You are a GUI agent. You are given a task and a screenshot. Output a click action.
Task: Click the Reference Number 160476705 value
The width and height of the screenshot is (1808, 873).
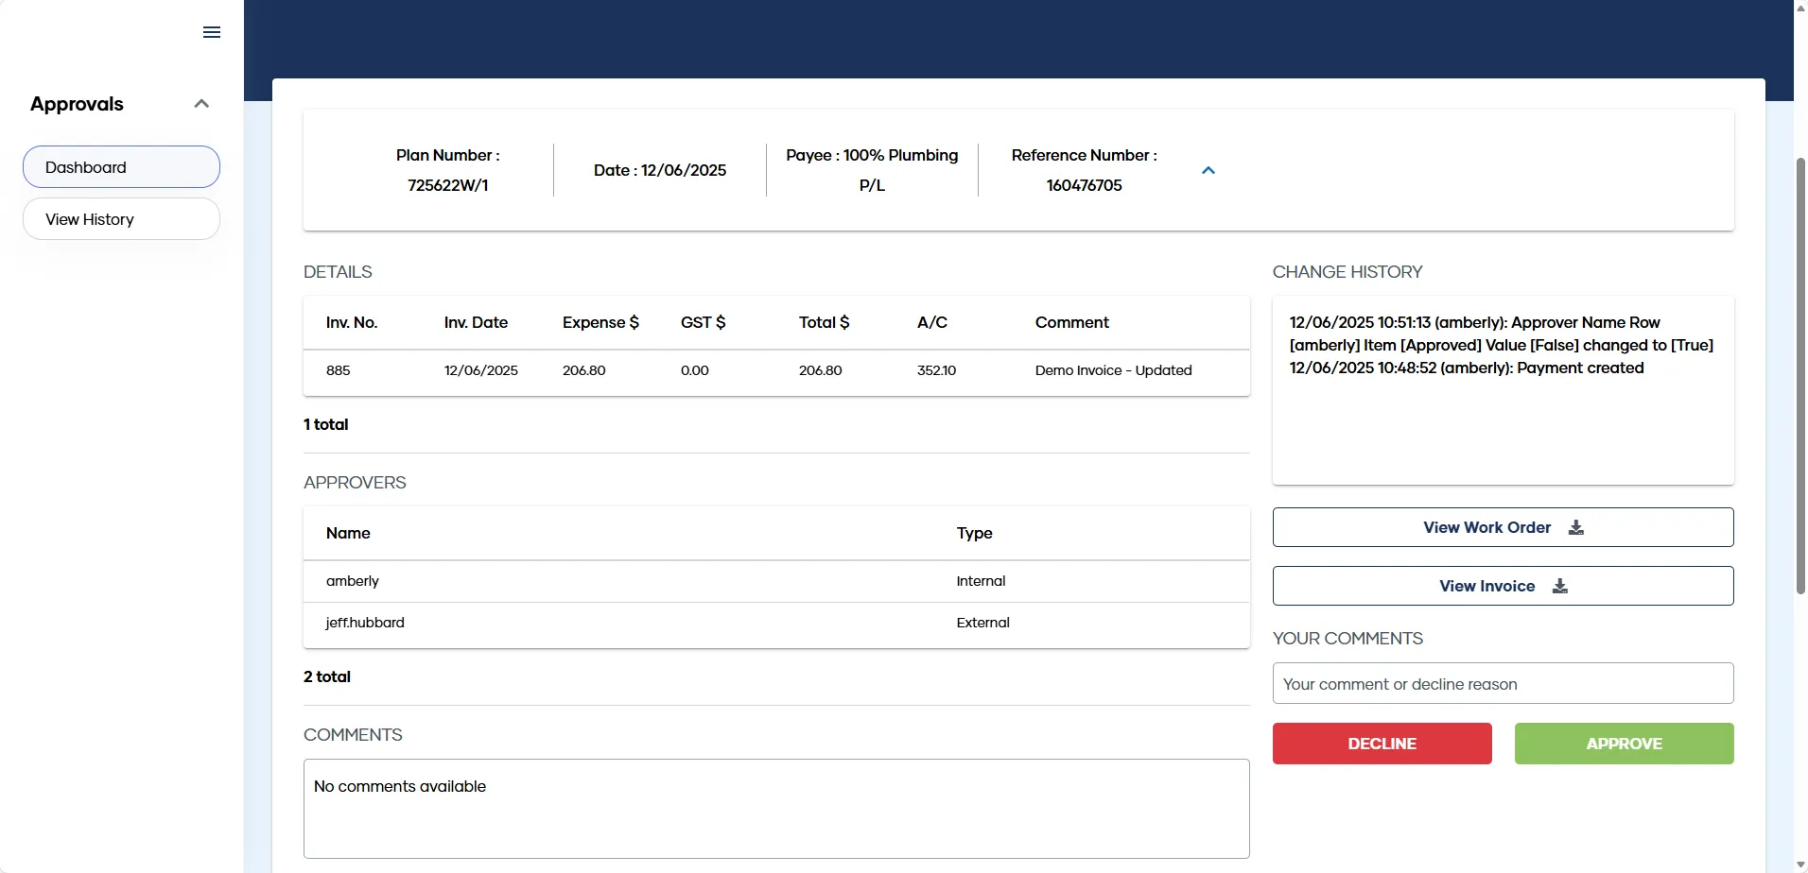(x=1084, y=185)
